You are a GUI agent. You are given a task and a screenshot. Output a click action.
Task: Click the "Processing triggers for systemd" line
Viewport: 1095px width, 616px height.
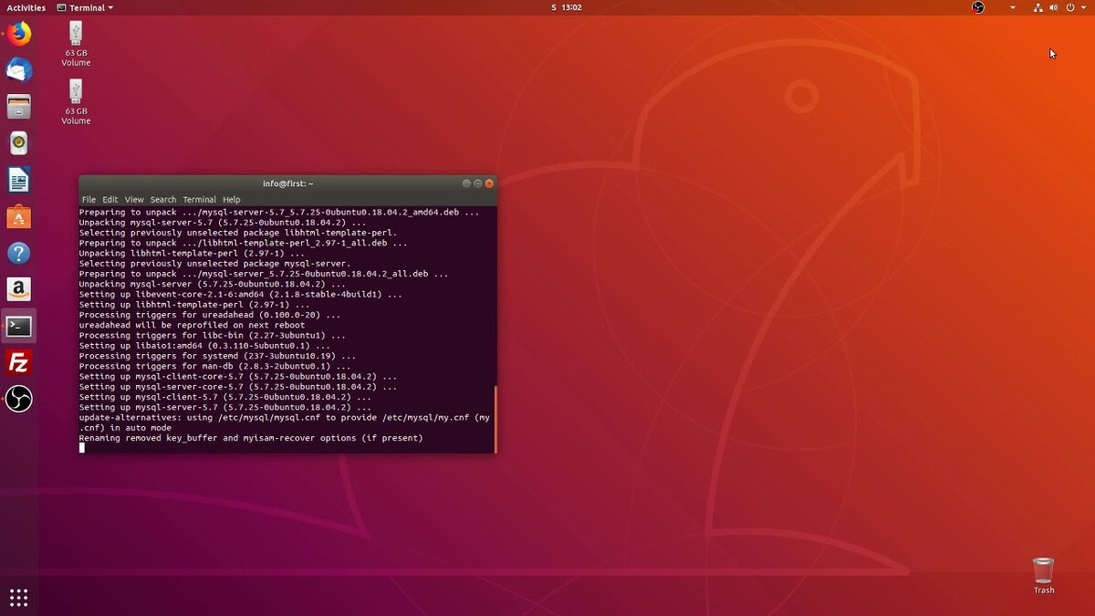[x=217, y=356]
